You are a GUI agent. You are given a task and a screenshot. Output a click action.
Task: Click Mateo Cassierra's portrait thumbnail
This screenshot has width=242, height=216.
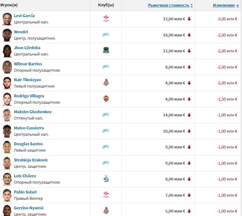point(7,131)
